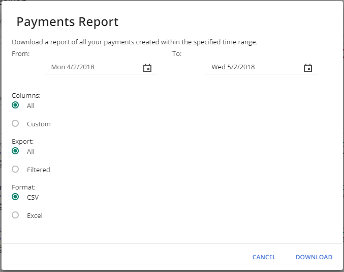The image size is (344, 272).
Task: Open the From date calendar picker icon
Action: [x=147, y=68]
